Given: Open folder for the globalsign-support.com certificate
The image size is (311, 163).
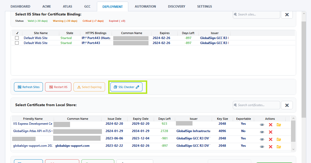Looking at the screenshot, I should (x=279, y=146).
